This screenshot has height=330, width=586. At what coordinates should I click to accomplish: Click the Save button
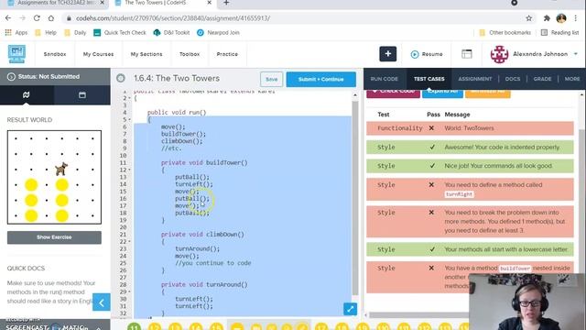coord(272,80)
